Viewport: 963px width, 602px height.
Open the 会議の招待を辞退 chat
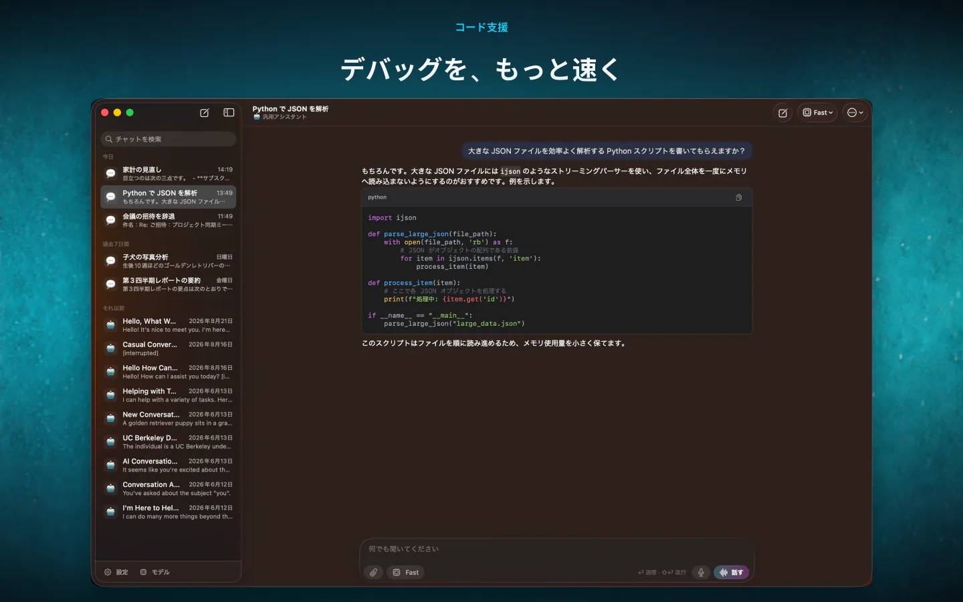[169, 221]
